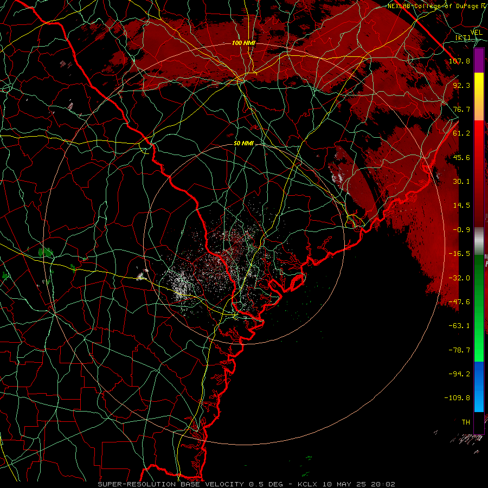Select the VEL legend title
The height and width of the screenshot is (488, 488).
click(476, 33)
